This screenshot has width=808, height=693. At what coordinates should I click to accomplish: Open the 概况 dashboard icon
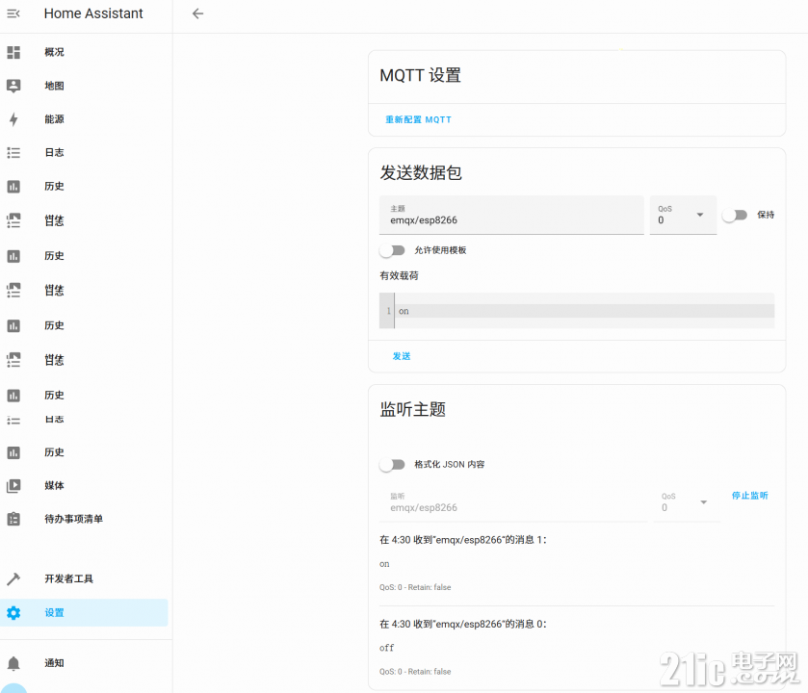(x=13, y=52)
